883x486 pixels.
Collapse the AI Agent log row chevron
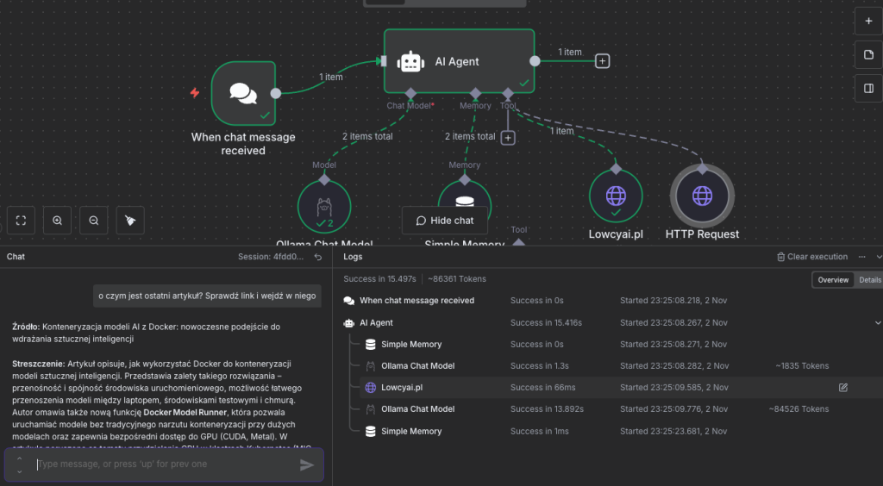click(x=878, y=323)
